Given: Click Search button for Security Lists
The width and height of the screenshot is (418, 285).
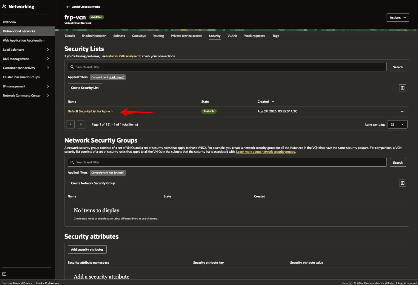Looking at the screenshot, I should 398,67.
